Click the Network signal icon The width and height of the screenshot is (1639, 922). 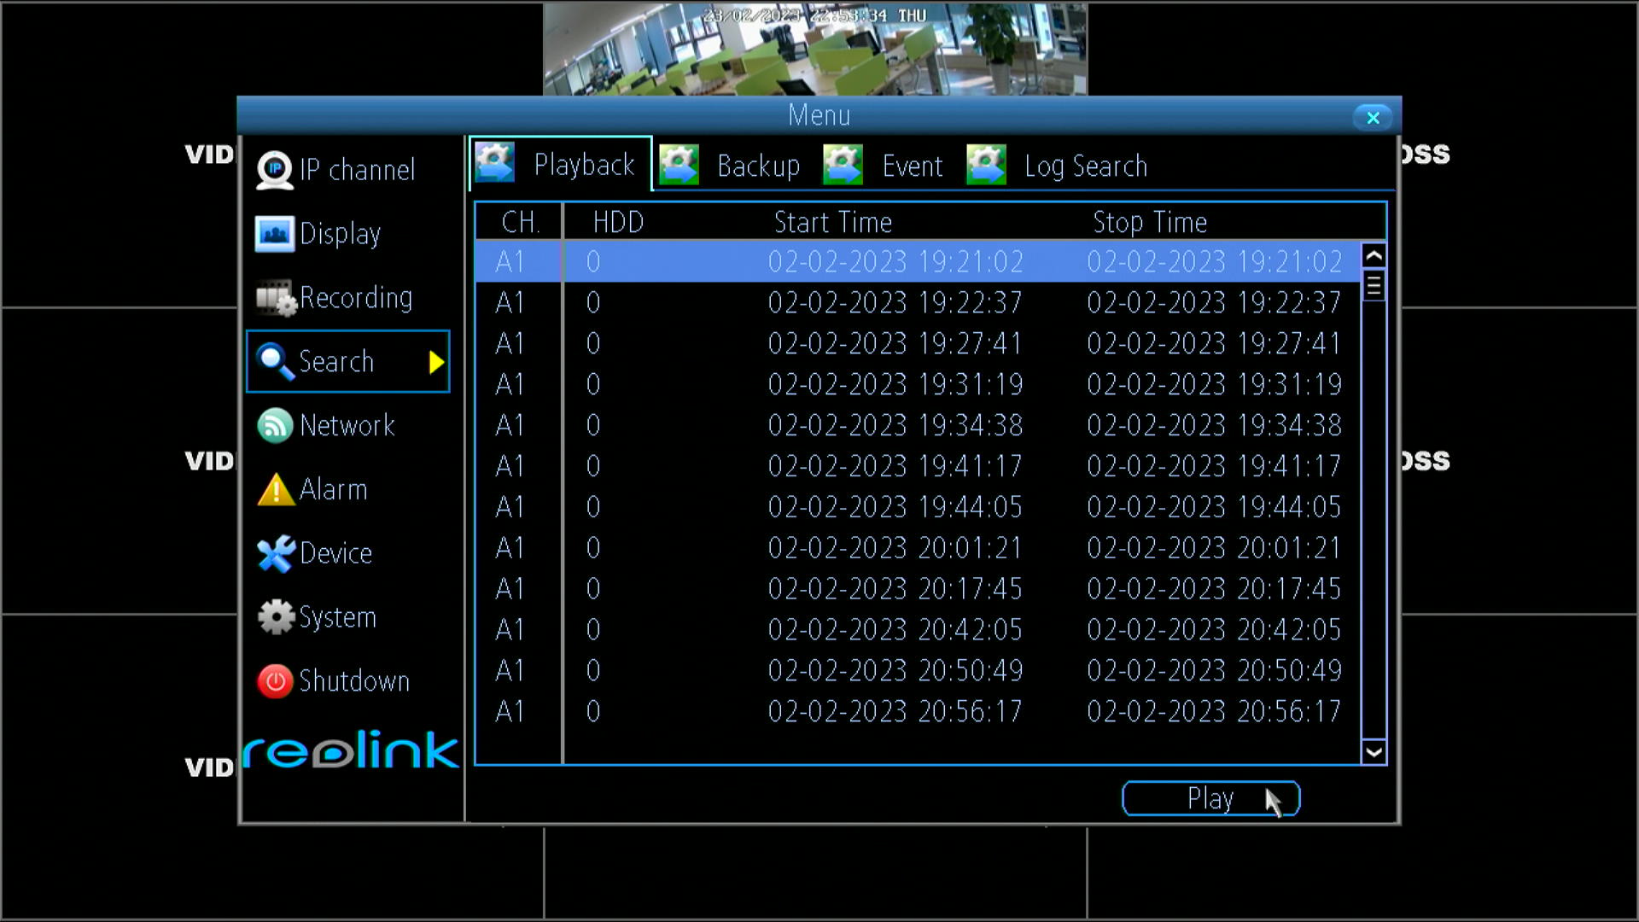click(275, 425)
